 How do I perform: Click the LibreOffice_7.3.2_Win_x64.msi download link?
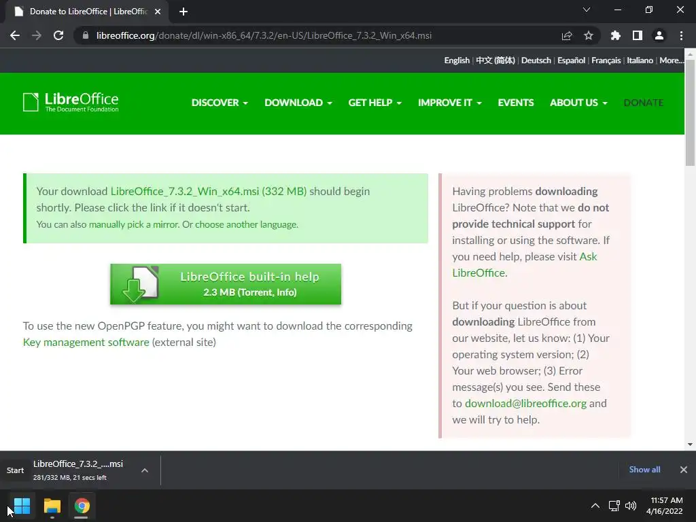point(209,191)
